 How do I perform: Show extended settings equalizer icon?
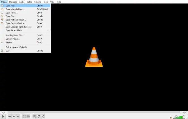[x=28, y=116]
